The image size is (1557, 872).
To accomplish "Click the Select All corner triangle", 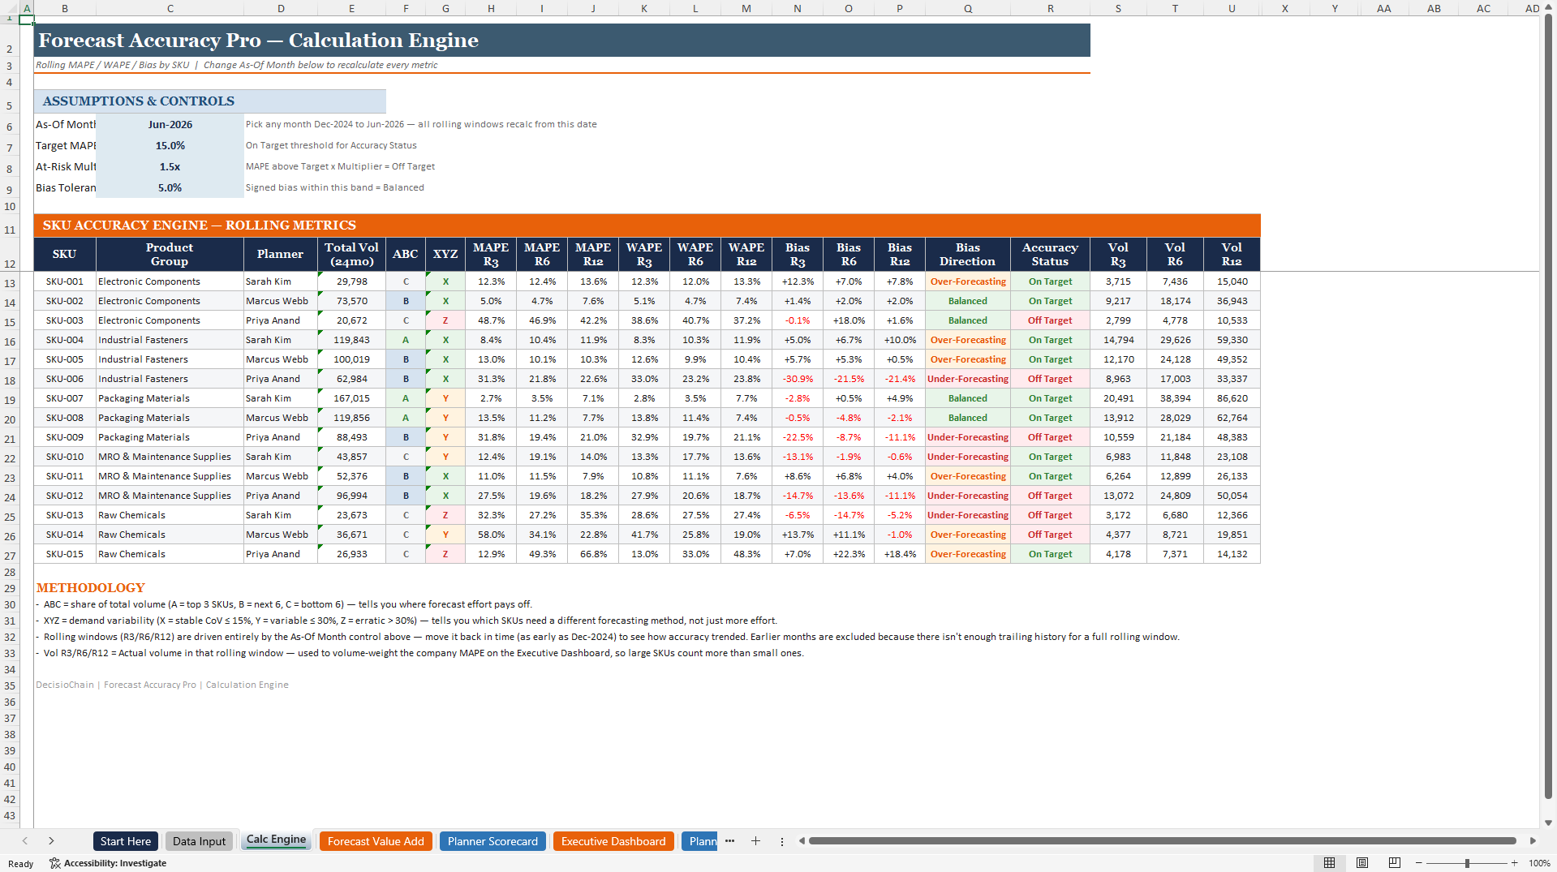I will coord(10,8).
